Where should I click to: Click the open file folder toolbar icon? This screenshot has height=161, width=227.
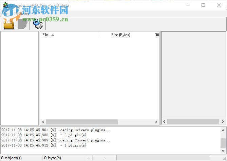pyautogui.click(x=9, y=24)
